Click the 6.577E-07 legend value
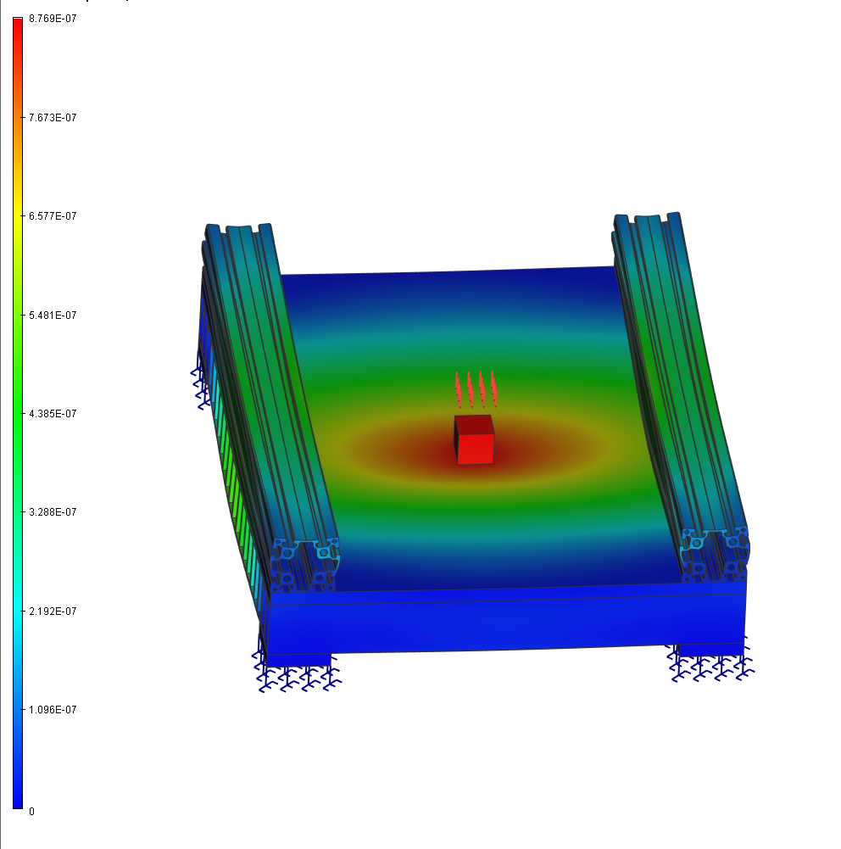The height and width of the screenshot is (849, 841). coord(53,216)
